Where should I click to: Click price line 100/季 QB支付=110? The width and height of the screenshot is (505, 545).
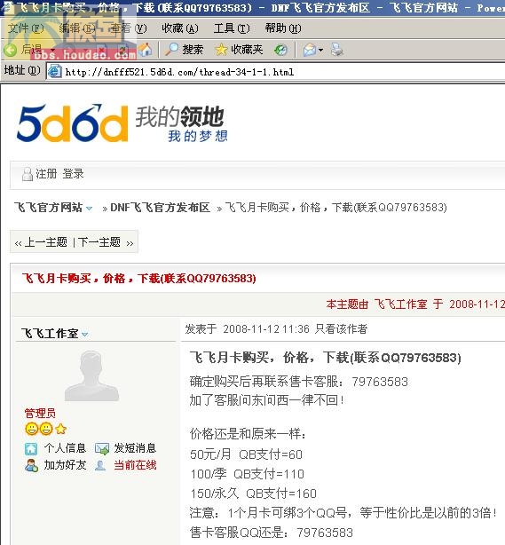click(247, 474)
